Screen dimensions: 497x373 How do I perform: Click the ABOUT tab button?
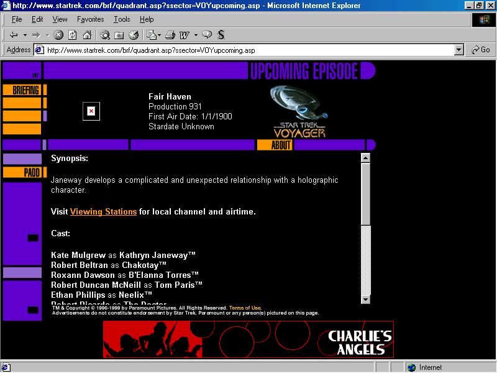pyautogui.click(x=275, y=145)
